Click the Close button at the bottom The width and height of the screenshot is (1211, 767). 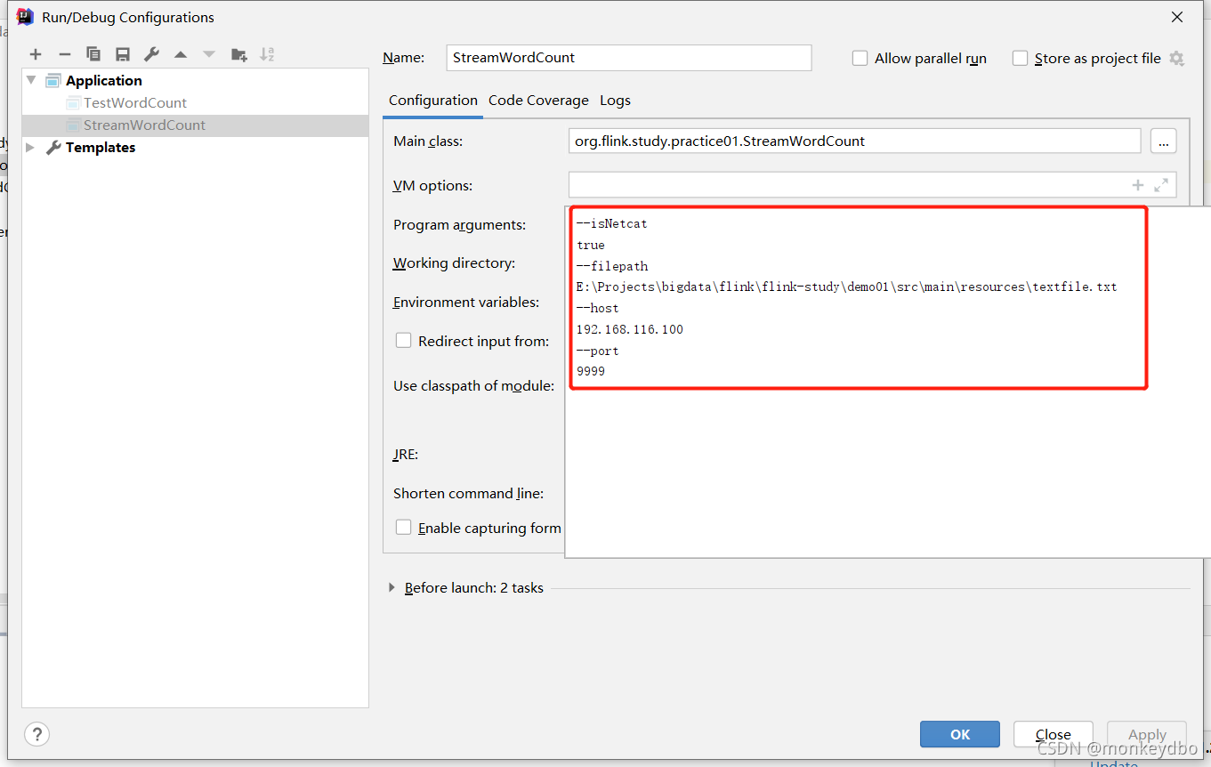(1054, 734)
